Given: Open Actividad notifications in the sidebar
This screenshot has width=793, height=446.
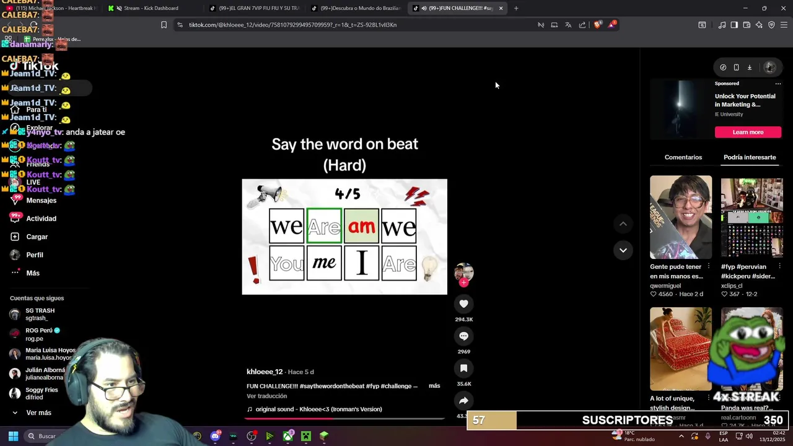Looking at the screenshot, I should point(41,219).
